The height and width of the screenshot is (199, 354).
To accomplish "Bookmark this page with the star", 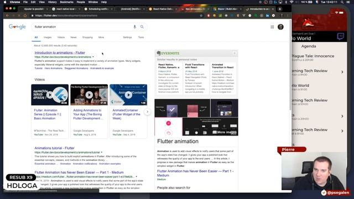I will [x=201, y=15].
